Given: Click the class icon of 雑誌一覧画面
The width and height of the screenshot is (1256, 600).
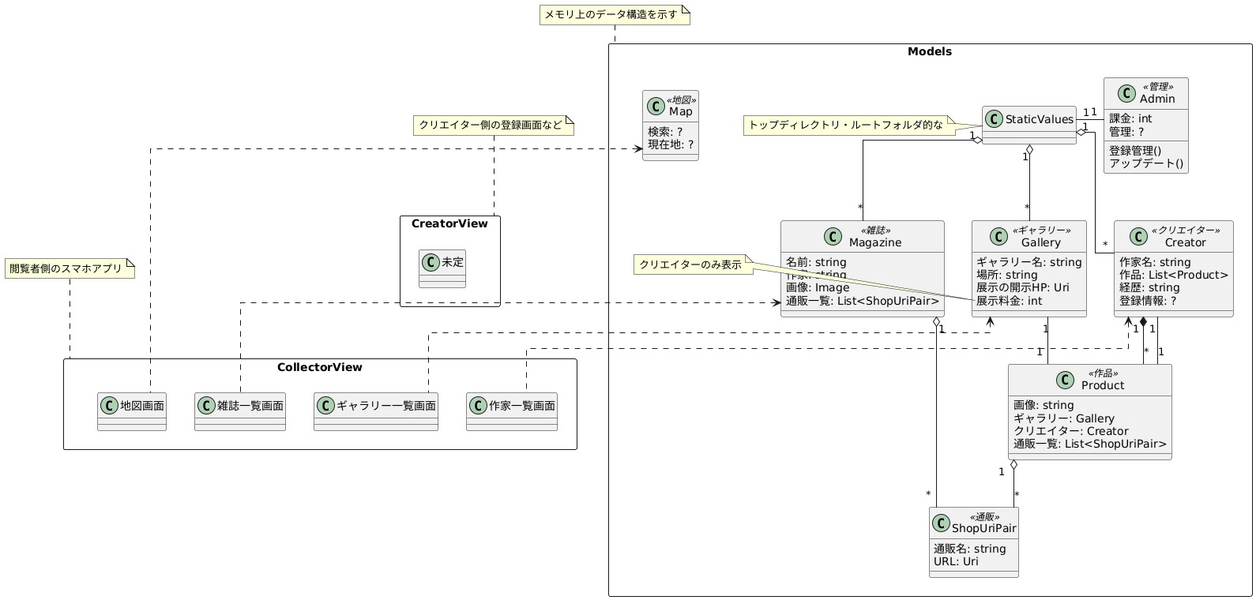Looking at the screenshot, I should [x=209, y=406].
